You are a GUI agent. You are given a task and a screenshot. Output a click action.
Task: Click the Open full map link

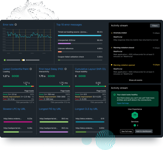point(123,103)
